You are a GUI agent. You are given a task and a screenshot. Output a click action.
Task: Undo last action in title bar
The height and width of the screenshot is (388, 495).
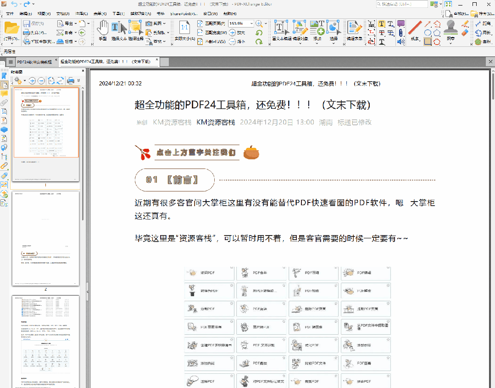[14, 4]
